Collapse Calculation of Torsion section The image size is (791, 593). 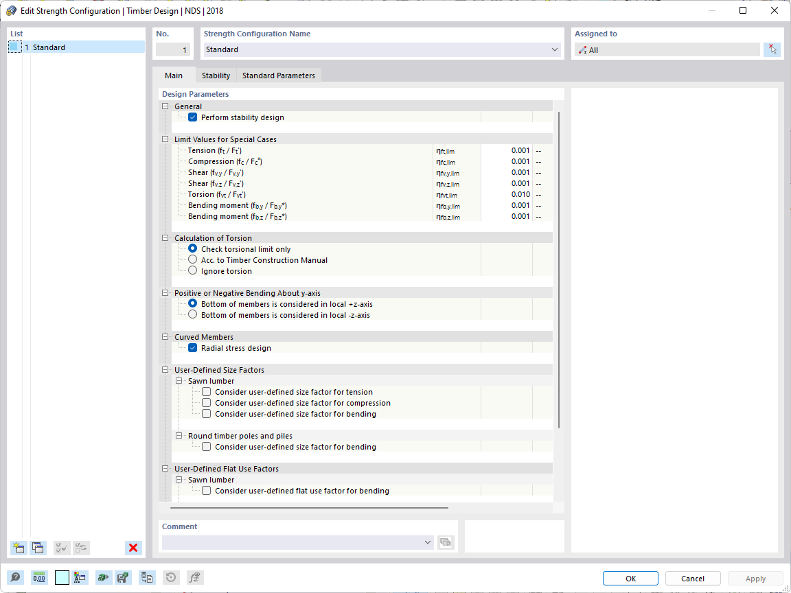tap(165, 238)
